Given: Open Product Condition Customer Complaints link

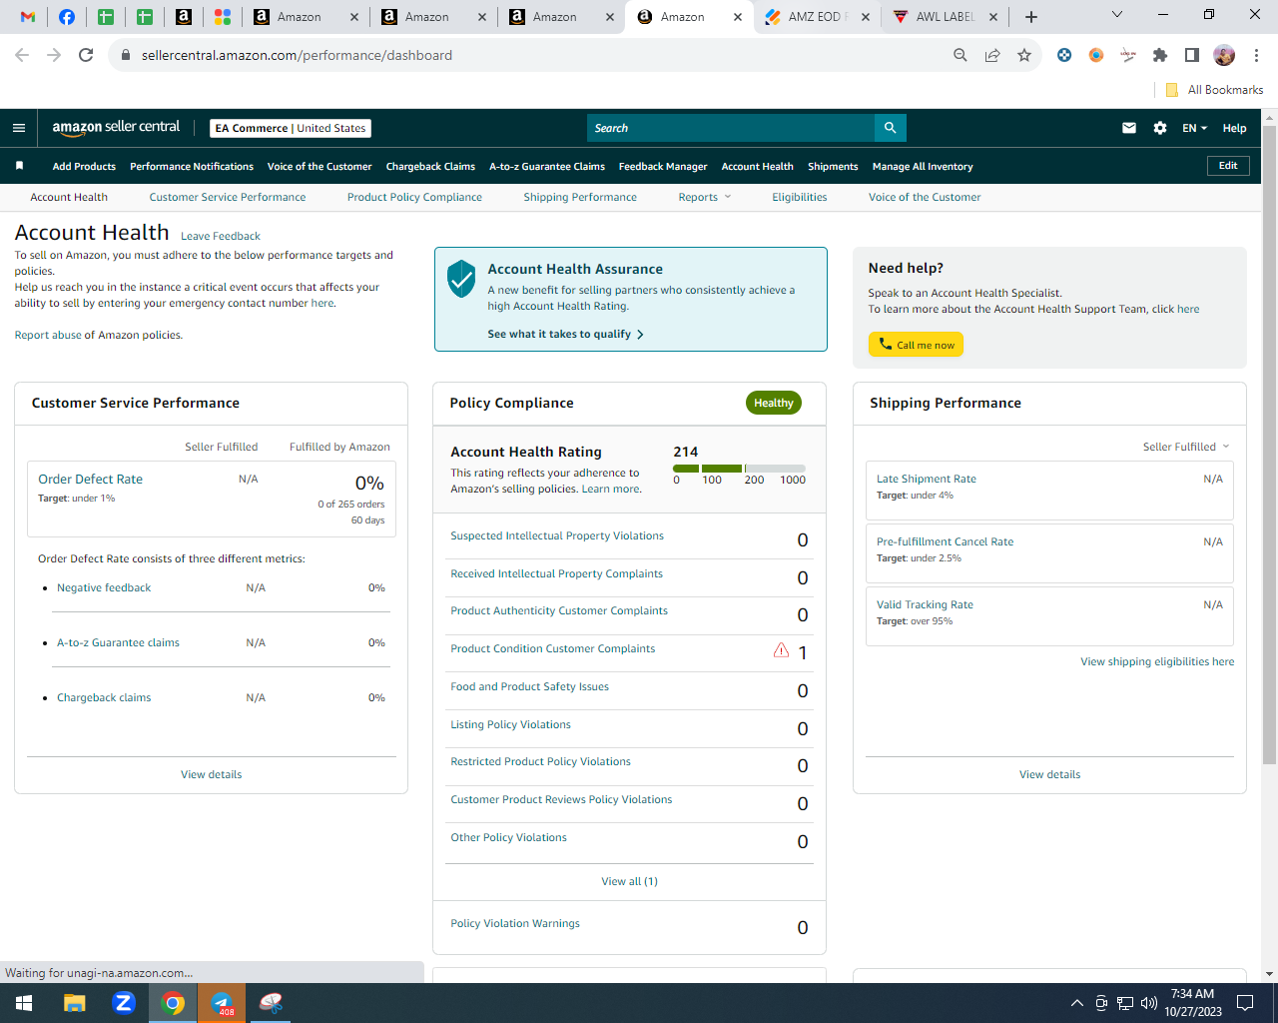Looking at the screenshot, I should 553,648.
